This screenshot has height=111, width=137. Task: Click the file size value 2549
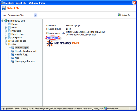(x=68, y=29)
